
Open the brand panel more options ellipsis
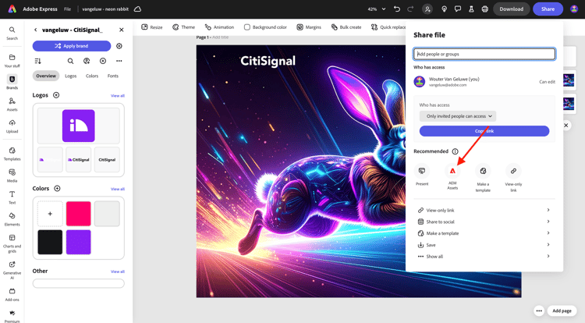pos(119,61)
